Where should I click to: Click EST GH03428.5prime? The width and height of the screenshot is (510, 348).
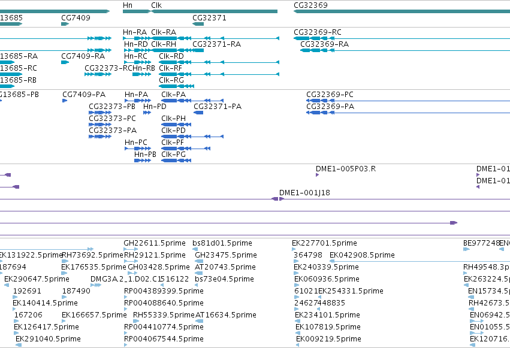(159, 267)
